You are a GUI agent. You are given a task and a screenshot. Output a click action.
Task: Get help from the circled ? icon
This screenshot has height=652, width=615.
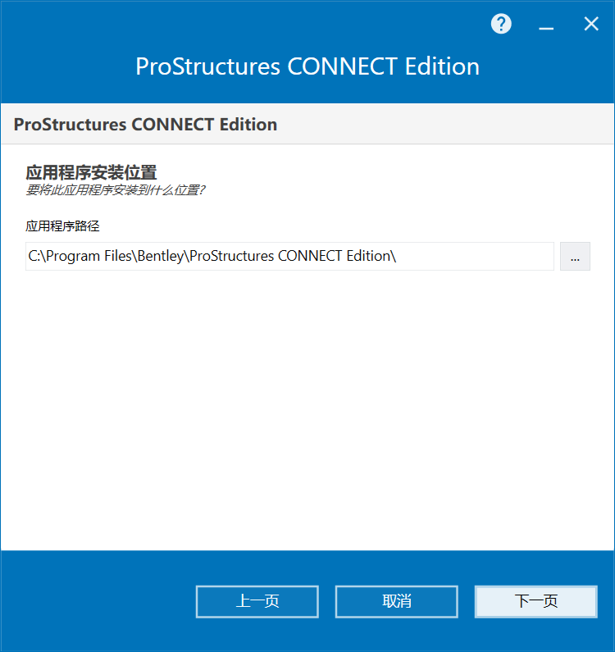click(x=501, y=24)
